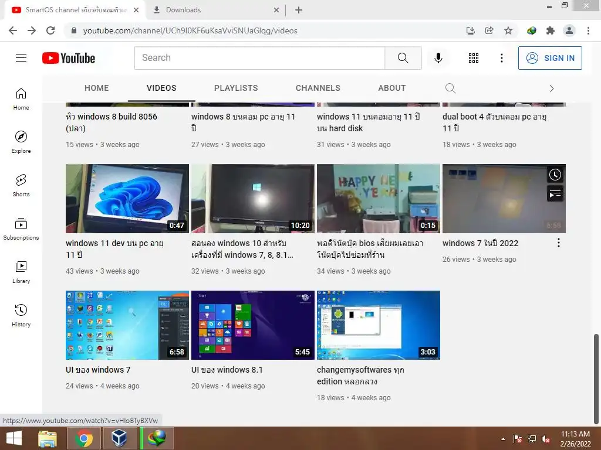
Task: Open 'หิว windows 8 build 8056' video title
Action: [112, 122]
